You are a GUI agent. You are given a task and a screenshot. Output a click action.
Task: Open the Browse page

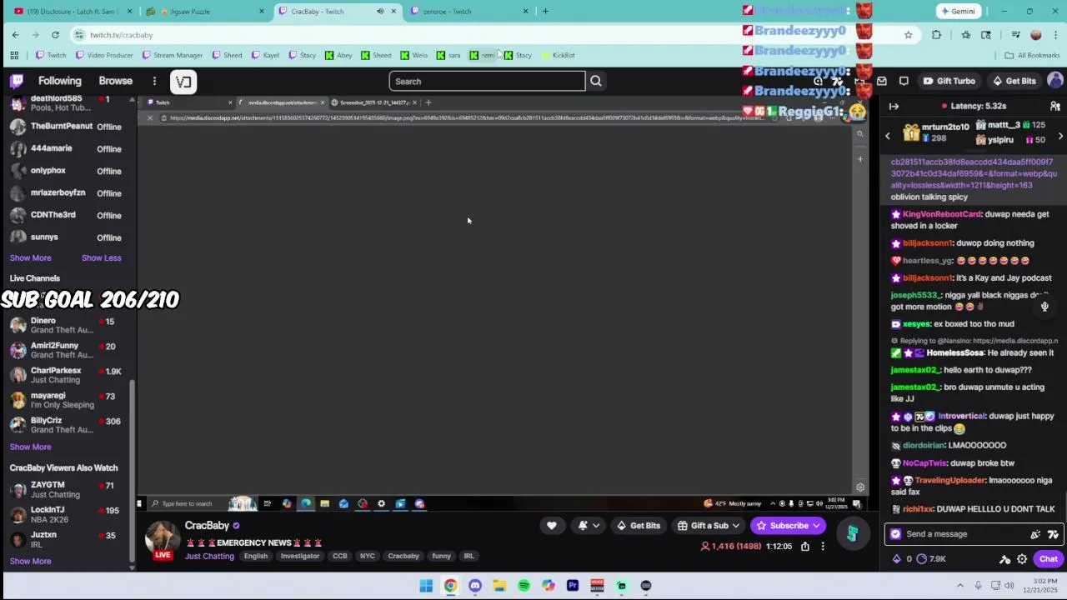point(116,81)
